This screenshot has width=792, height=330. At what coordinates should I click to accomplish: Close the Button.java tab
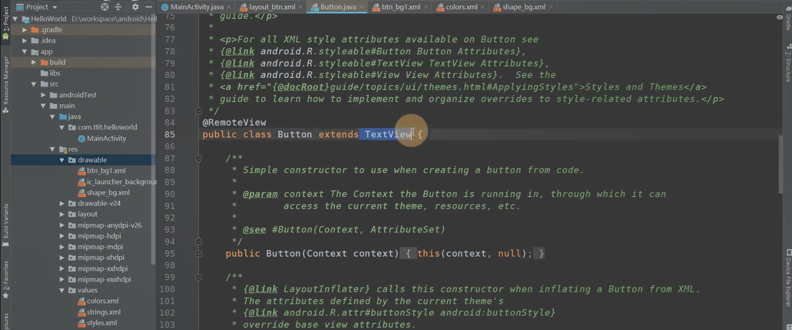(x=361, y=7)
